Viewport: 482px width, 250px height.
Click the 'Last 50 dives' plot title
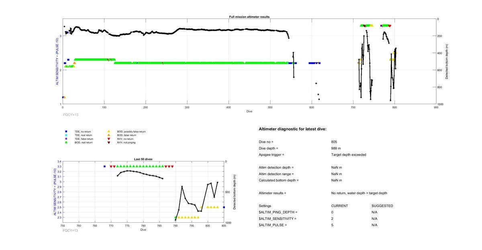point(143,159)
